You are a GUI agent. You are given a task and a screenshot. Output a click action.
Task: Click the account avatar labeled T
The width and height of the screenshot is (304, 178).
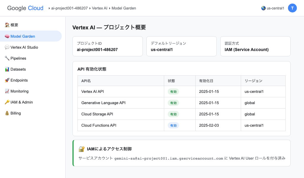292,8
